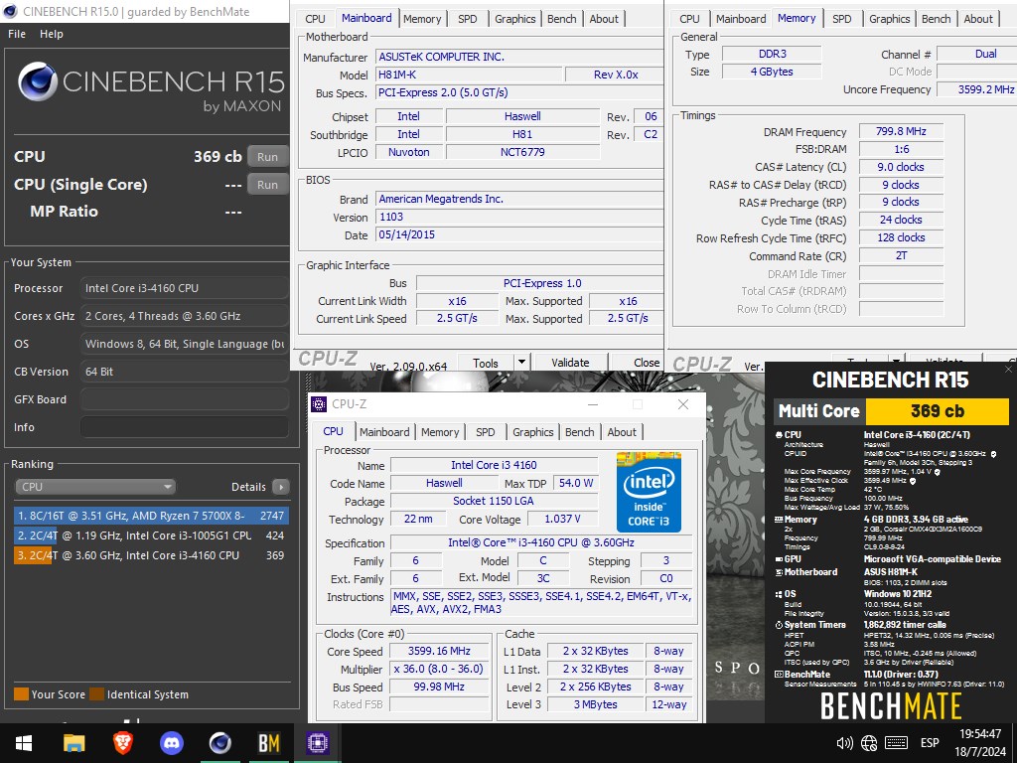Run the CPU Single Core benchmark
1017x763 pixels.
(x=267, y=185)
